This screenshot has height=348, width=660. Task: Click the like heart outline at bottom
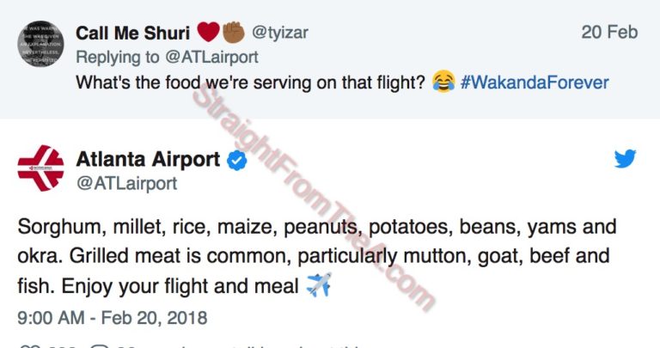point(27,346)
